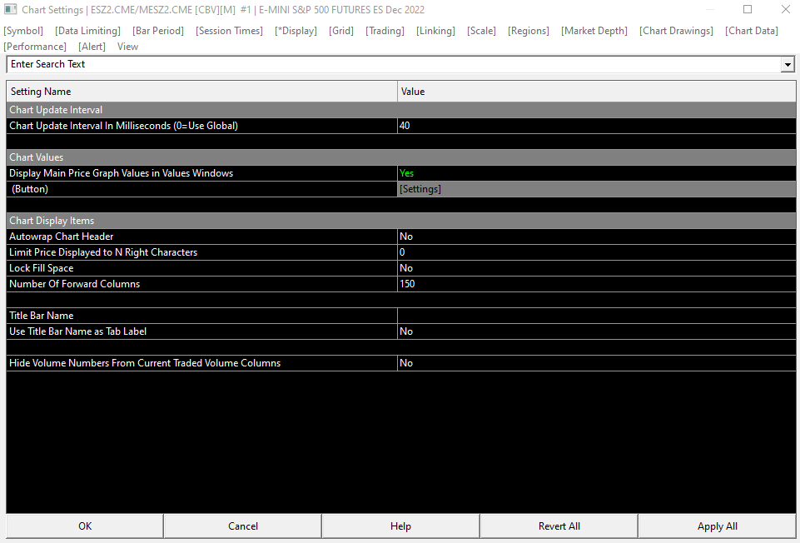Expand the search text dropdown arrow
The height and width of the screenshot is (543, 800).
tap(788, 65)
